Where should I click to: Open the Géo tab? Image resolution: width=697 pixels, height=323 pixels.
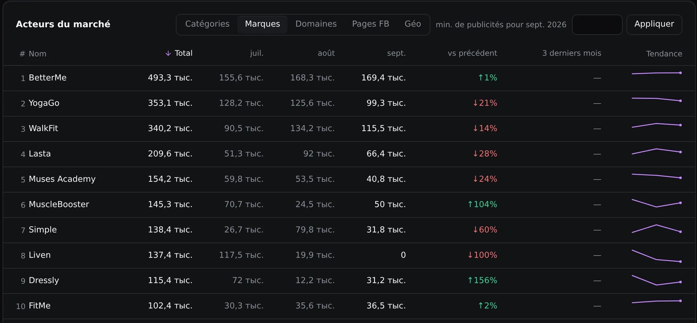(413, 24)
